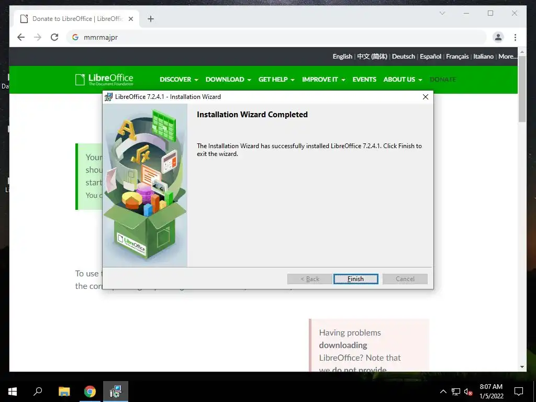The height and width of the screenshot is (402, 536).
Task: Open the EVENTS page
Action: [364, 80]
